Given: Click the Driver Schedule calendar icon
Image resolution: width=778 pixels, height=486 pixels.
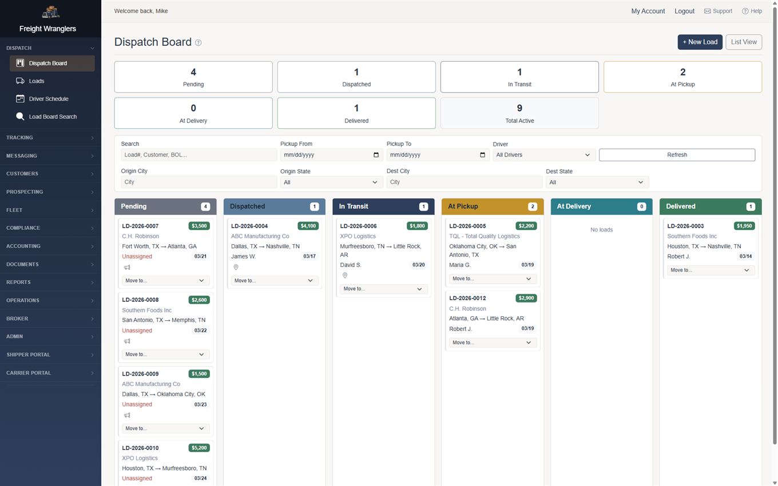Looking at the screenshot, I should [x=20, y=99].
